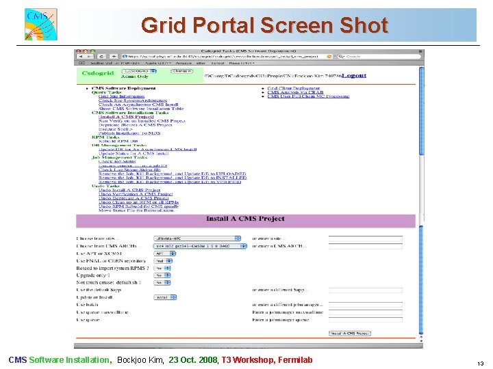Open the Upgrade only dropdown
This screenshot has height=369, width=493.
click(162, 275)
